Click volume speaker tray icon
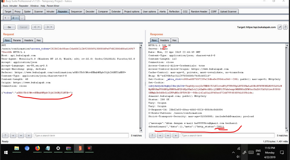 [x=238, y=157]
